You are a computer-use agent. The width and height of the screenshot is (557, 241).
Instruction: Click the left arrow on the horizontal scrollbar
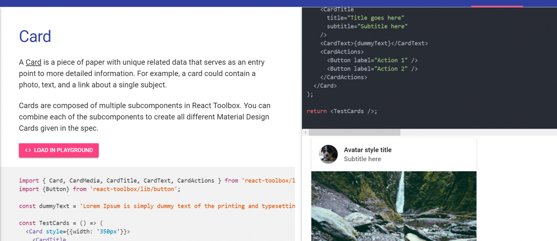(x=305, y=132)
